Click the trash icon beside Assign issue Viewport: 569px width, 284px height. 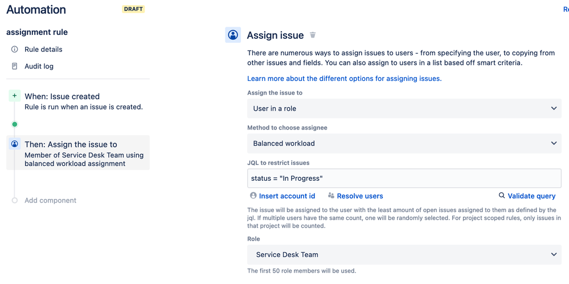point(313,35)
